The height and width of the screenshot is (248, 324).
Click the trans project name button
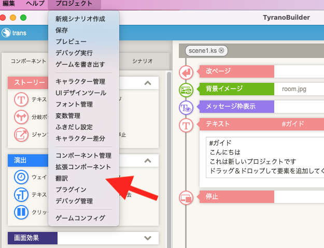(15, 33)
